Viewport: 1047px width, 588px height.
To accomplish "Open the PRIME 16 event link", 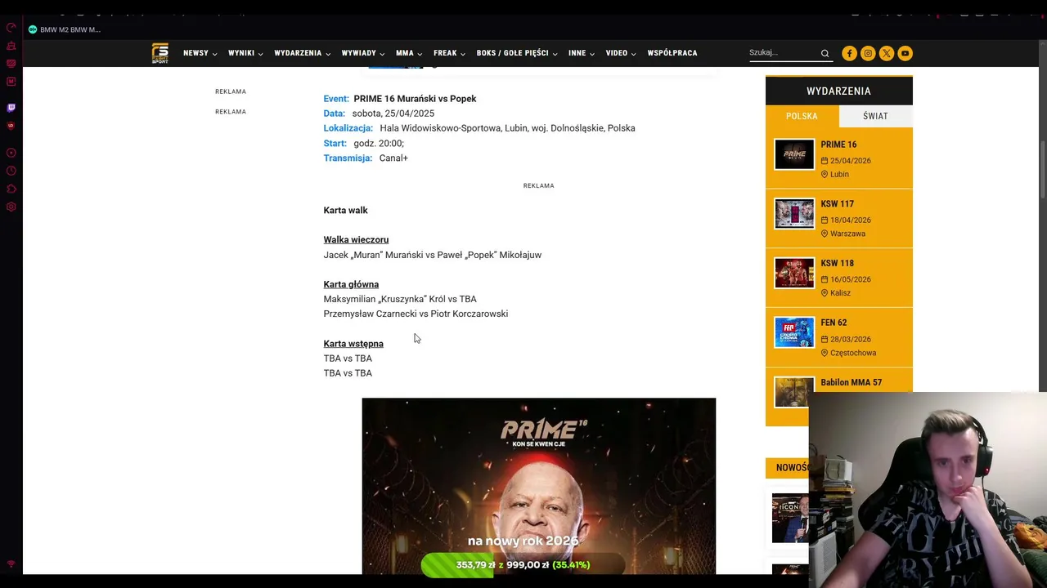I will (838, 145).
